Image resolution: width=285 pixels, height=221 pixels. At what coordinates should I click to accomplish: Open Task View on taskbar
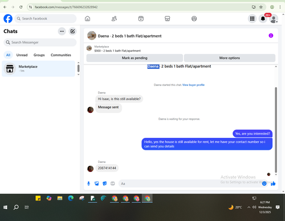(27, 207)
